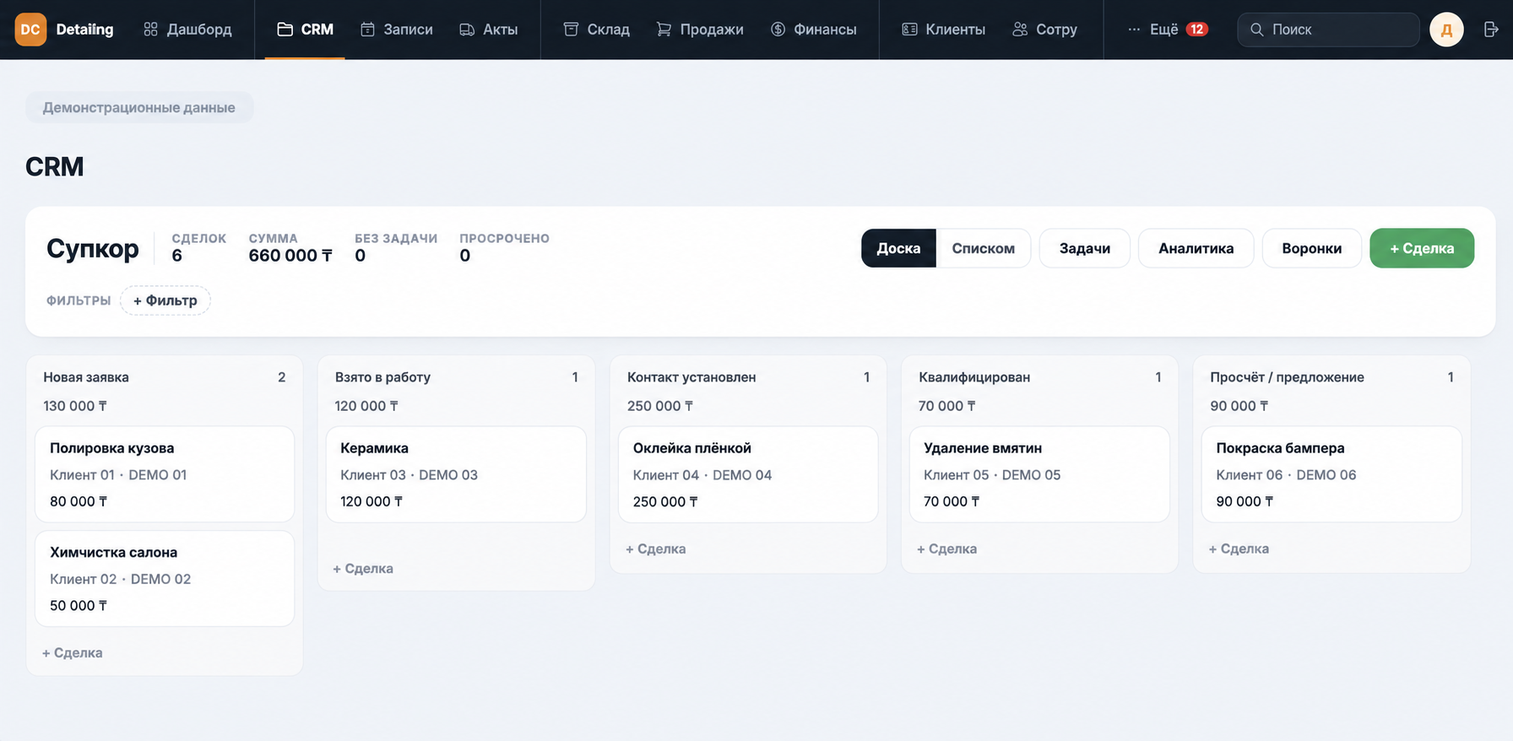
Task: Add a filter with + Фильтр
Action: click(165, 300)
